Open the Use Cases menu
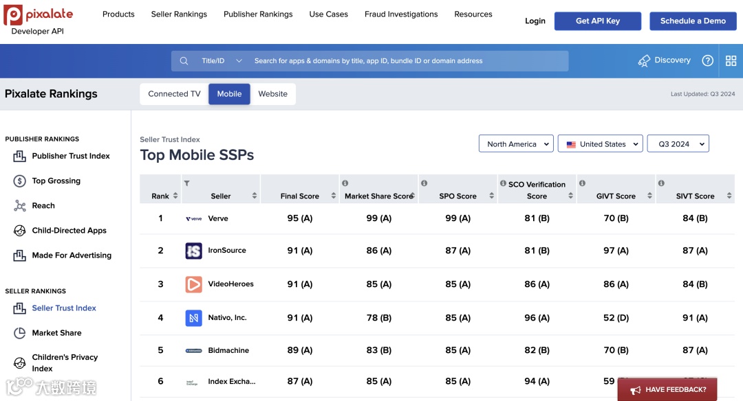 pyautogui.click(x=329, y=14)
